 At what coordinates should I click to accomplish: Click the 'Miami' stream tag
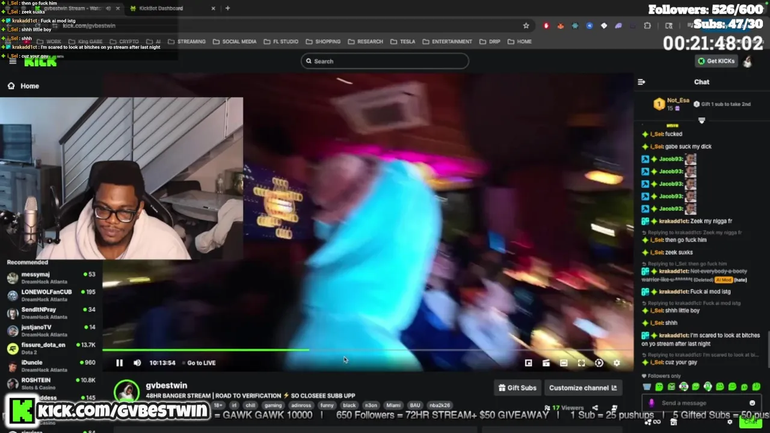393,405
